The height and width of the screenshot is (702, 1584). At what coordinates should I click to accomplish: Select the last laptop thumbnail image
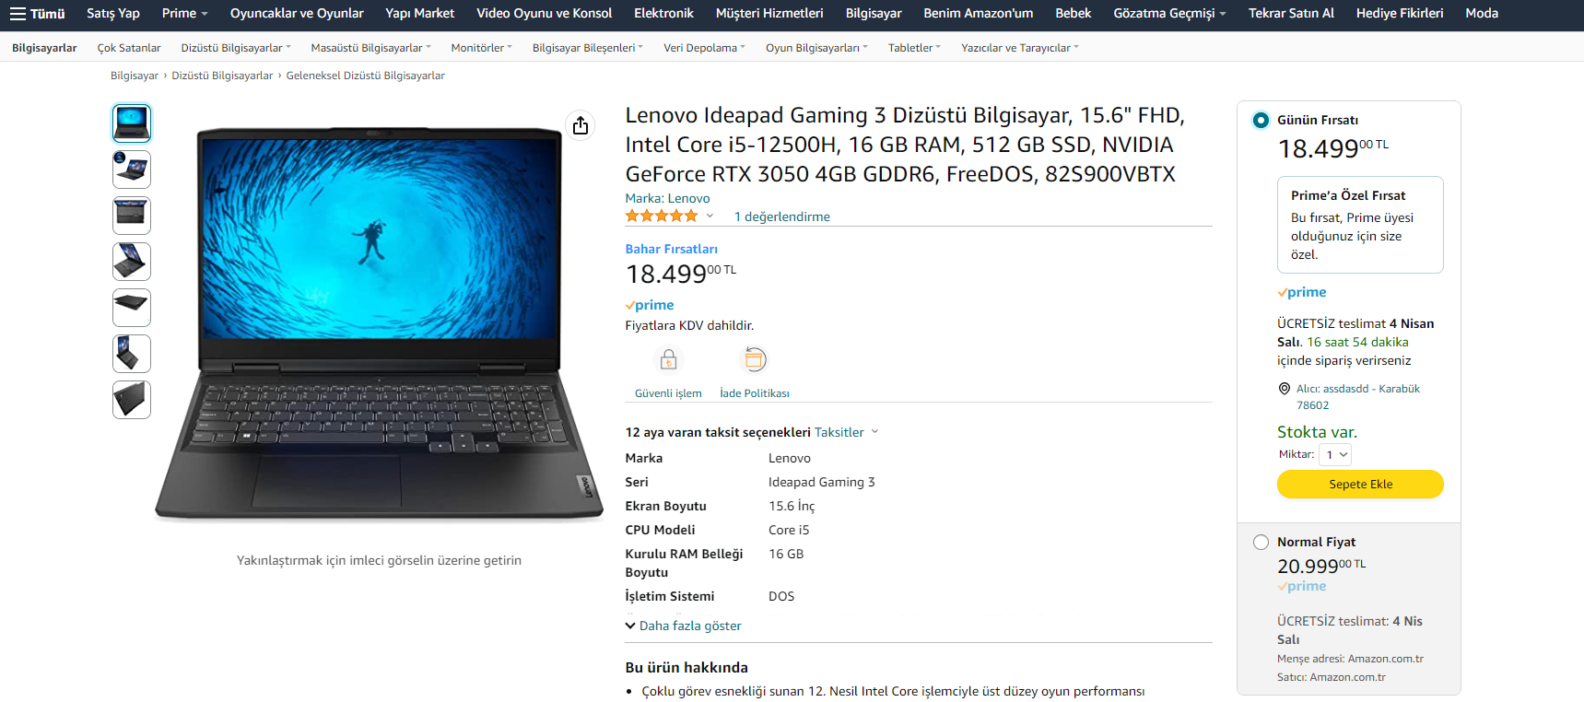click(x=132, y=400)
